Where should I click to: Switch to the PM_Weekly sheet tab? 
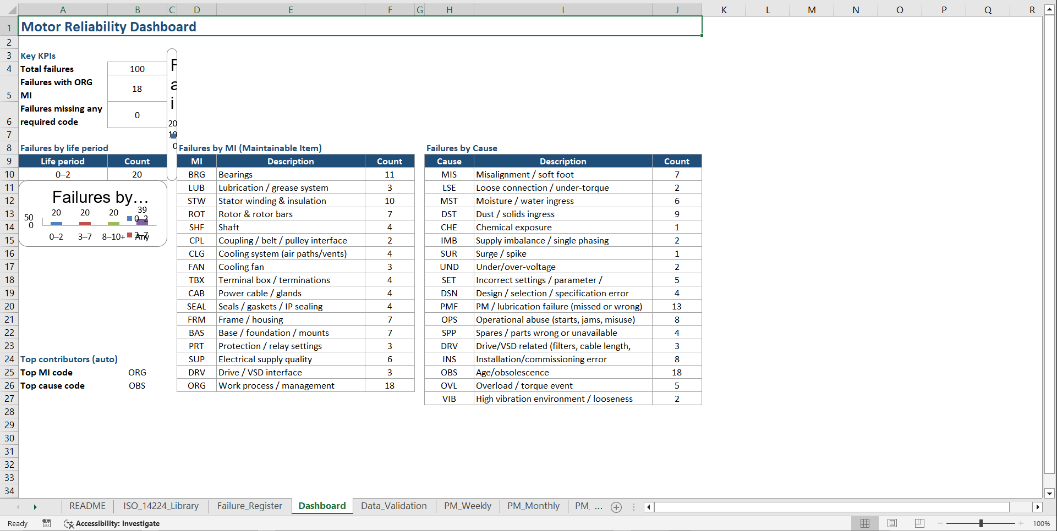click(467, 506)
